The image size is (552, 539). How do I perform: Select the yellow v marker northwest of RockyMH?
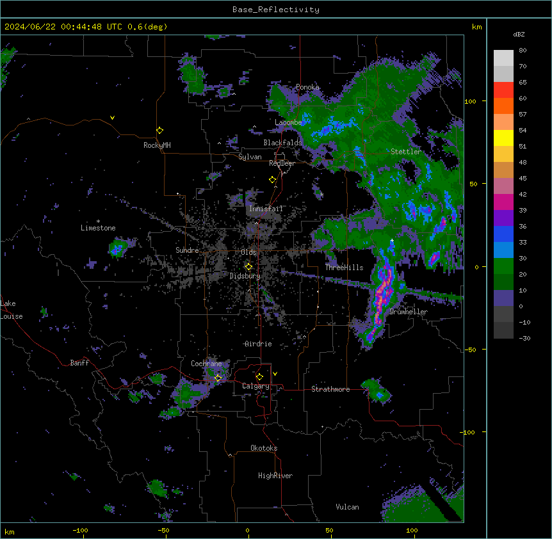[112, 118]
